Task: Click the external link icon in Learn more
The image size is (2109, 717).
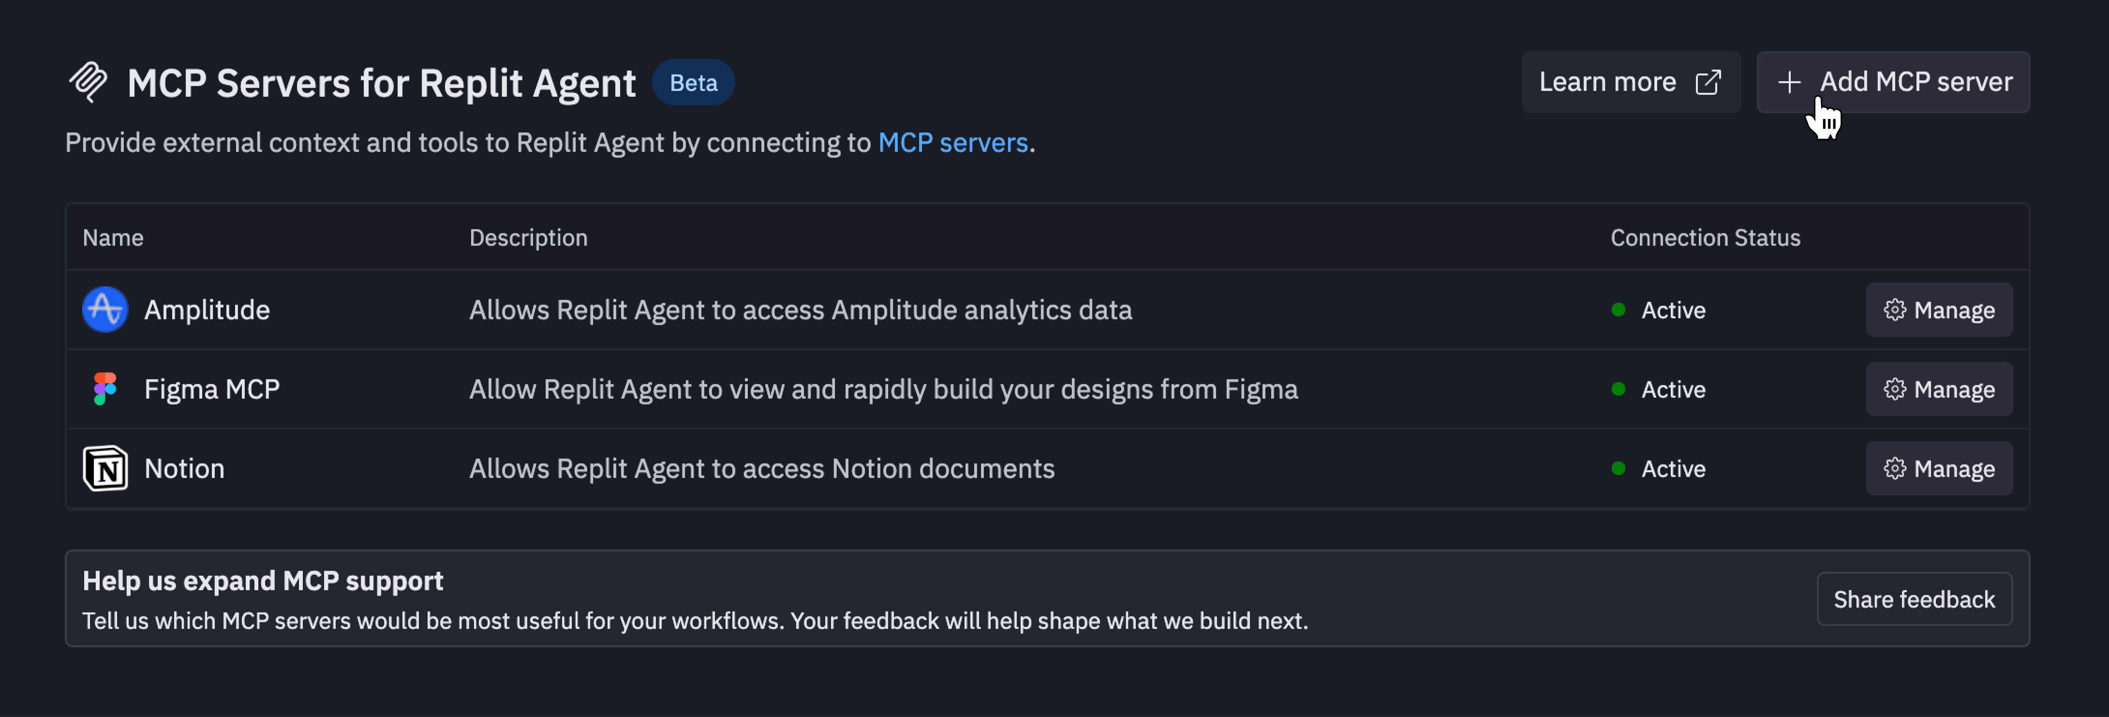Action: click(1708, 82)
